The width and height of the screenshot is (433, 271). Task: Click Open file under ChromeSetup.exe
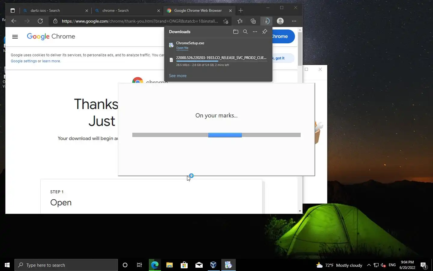[182, 48]
